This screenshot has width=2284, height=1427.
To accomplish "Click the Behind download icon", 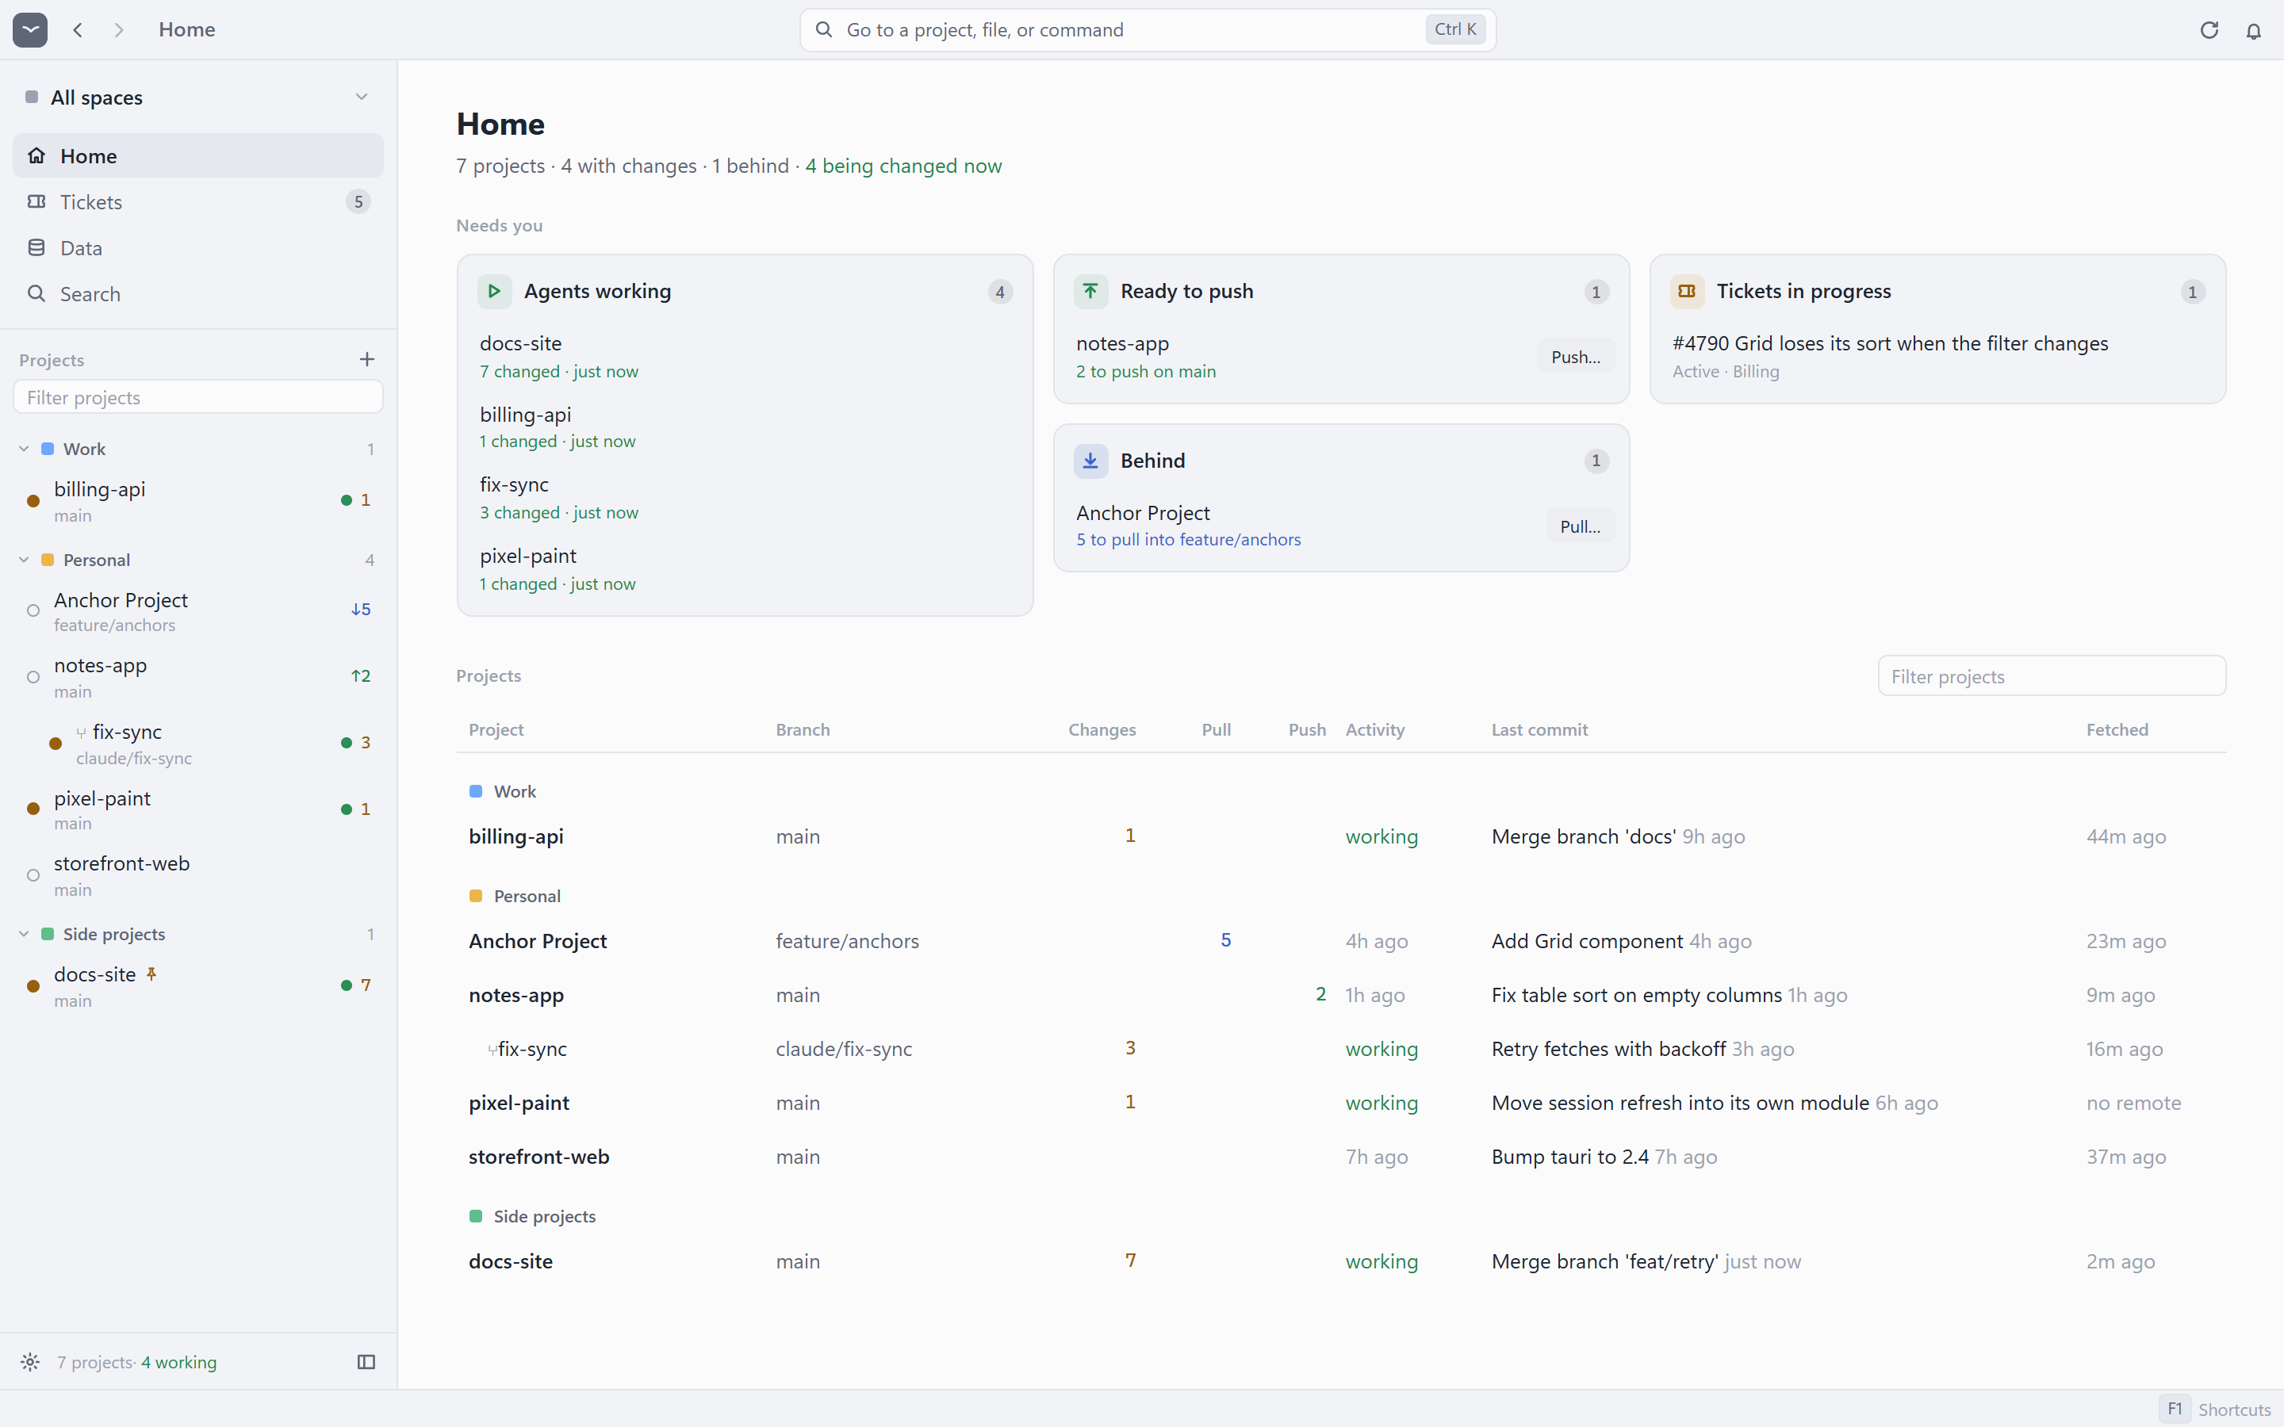I will click(1090, 461).
